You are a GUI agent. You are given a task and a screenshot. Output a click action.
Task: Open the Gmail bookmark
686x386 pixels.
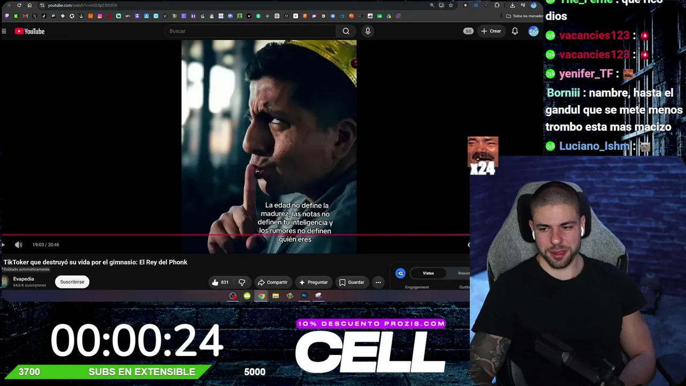pos(25,16)
